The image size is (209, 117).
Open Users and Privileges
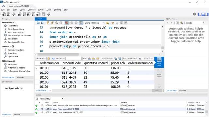(x=16, y=32)
